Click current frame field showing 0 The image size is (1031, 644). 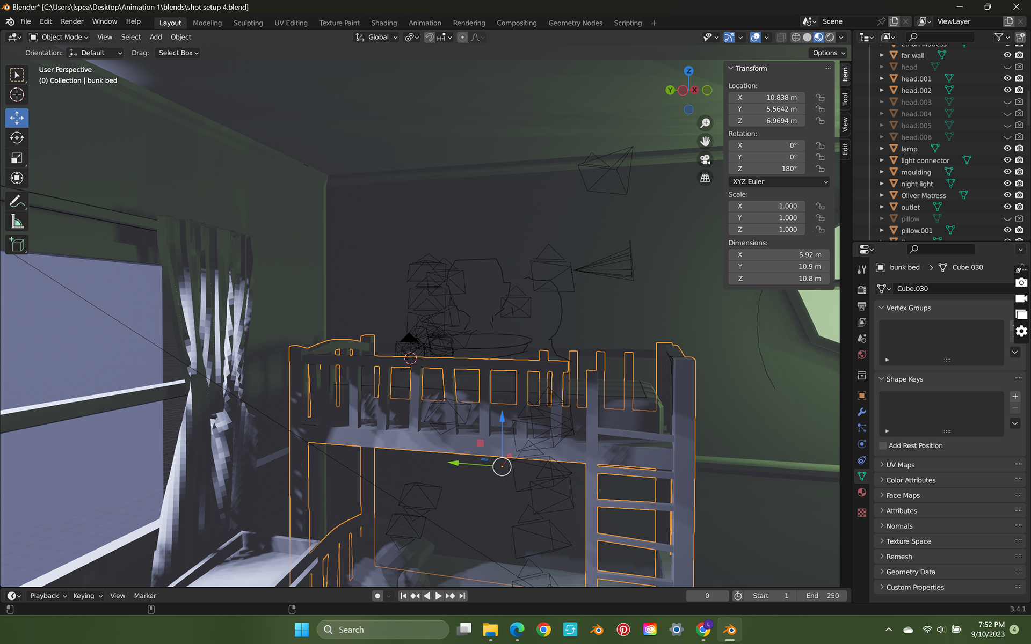point(707,596)
